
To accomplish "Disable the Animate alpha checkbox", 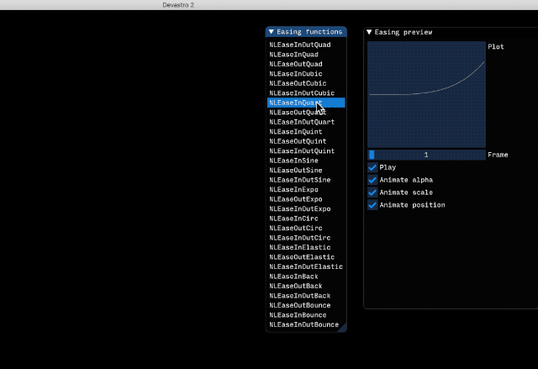I will (x=372, y=180).
